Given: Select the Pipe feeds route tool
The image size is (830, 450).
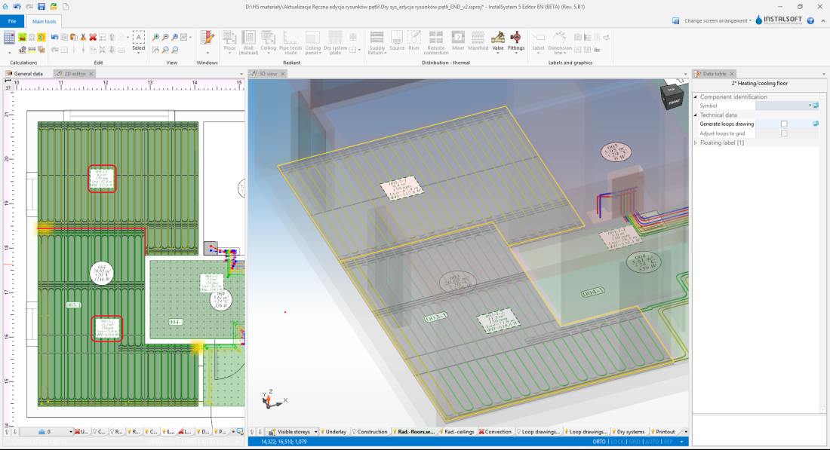Looking at the screenshot, I should [x=290, y=42].
